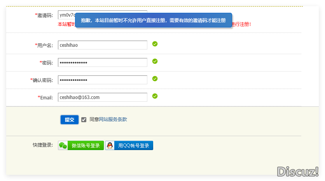Screen dimensions: 325x181
Task: Open the 网站服务条款 link
Action: pyautogui.click(x=113, y=120)
